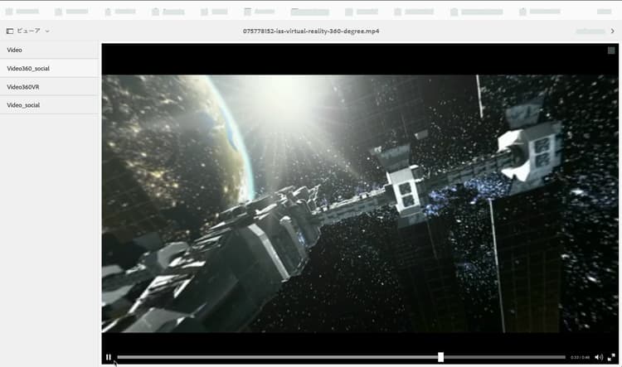The width and height of the screenshot is (622, 367).
Task: Mute the video with speaker icon
Action: pos(599,357)
